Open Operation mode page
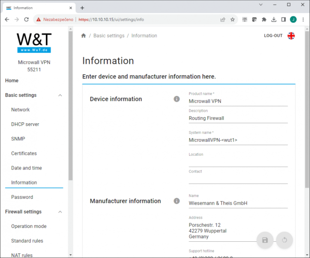This screenshot has width=310, height=258. click(29, 226)
